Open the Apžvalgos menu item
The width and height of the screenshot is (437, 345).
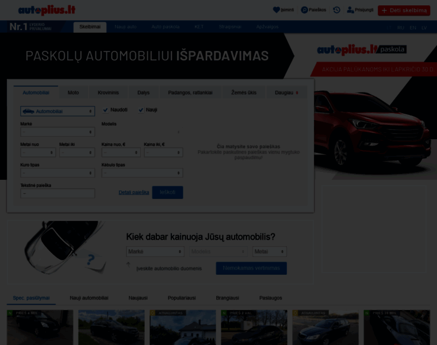(x=267, y=27)
